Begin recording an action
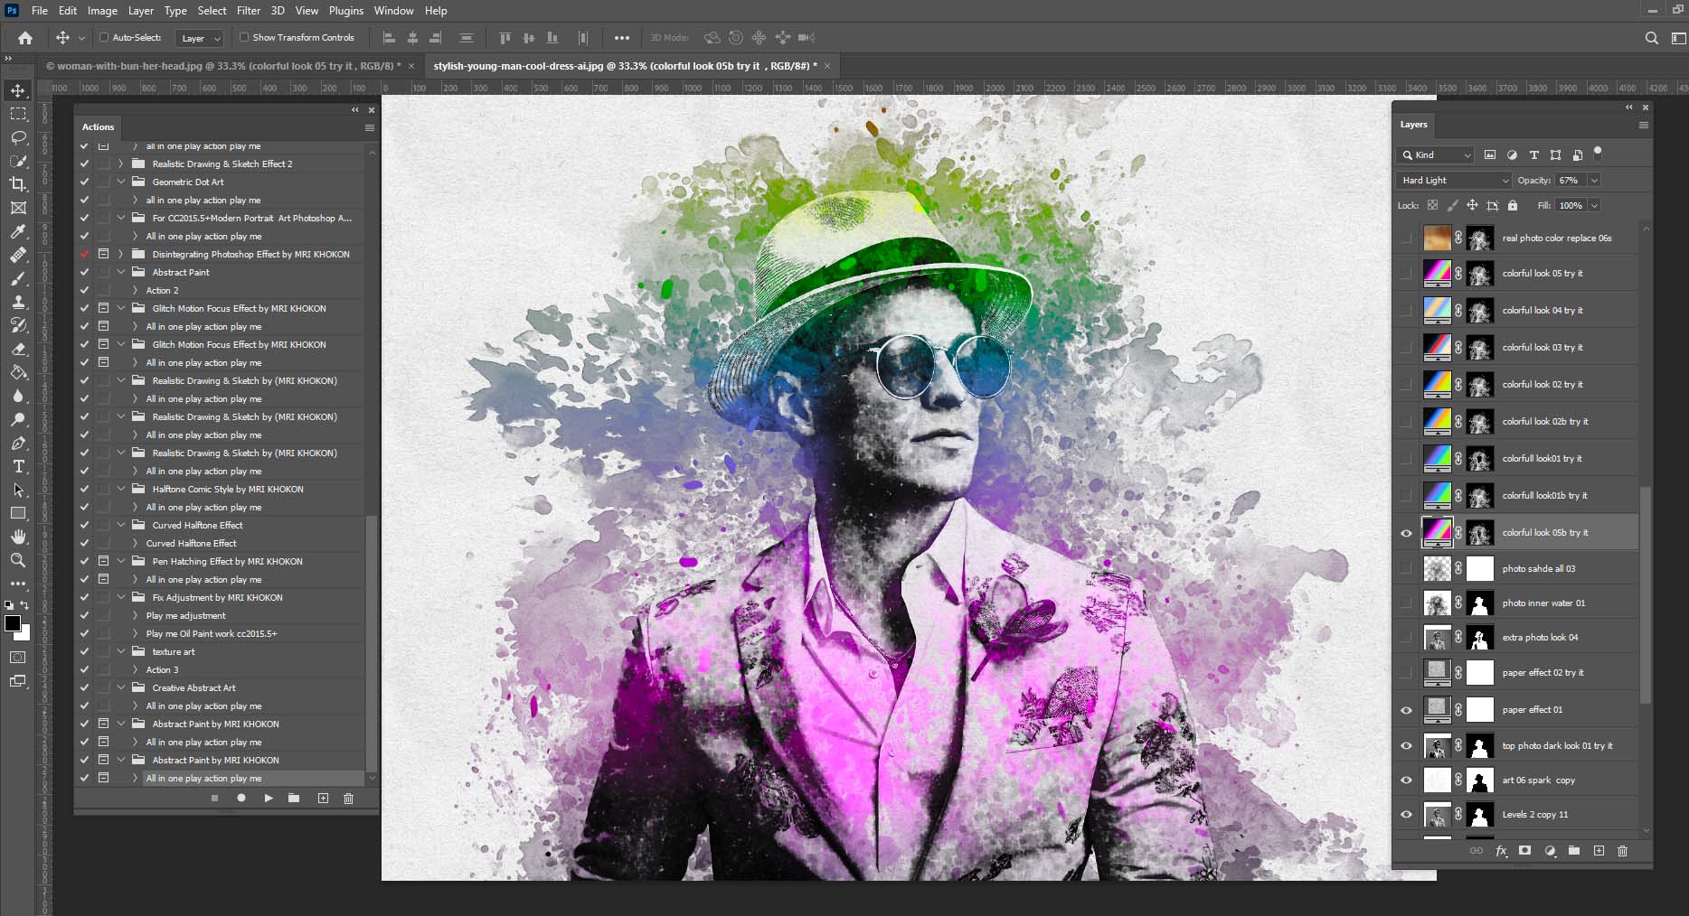The width and height of the screenshot is (1689, 916). click(x=241, y=798)
